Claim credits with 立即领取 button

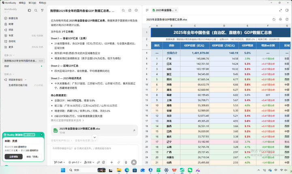point(14,157)
